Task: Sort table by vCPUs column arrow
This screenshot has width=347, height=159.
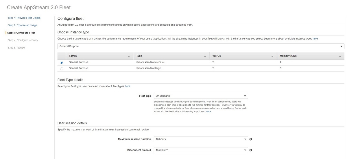Action: tap(272, 56)
